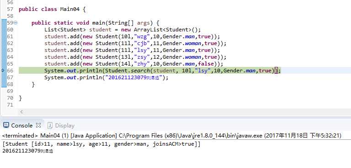The height and width of the screenshot is (168, 351).
Task: Click closing brace on line 68
Action: 33,84
